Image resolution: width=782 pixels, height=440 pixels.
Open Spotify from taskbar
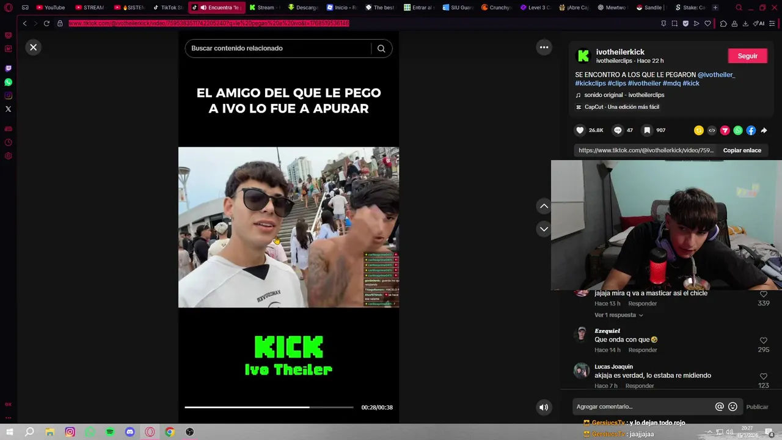(x=110, y=432)
